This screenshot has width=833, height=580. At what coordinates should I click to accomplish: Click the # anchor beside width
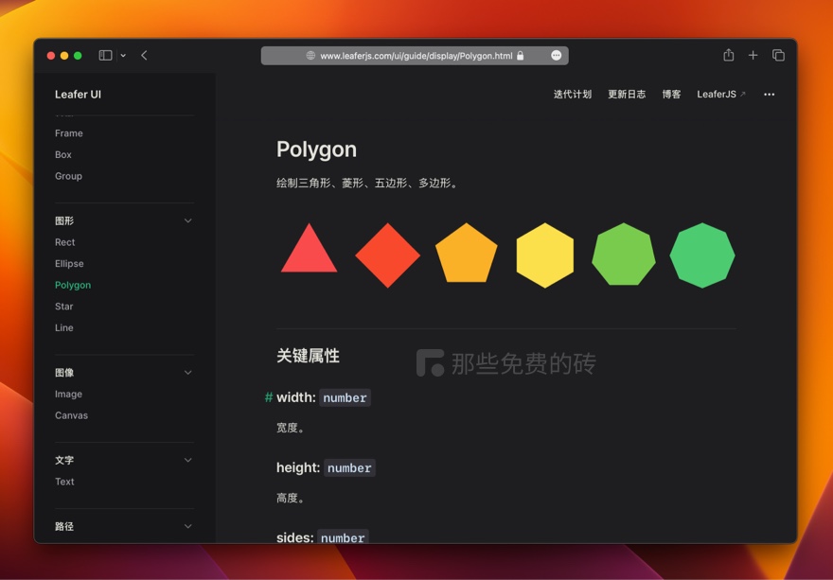click(269, 397)
